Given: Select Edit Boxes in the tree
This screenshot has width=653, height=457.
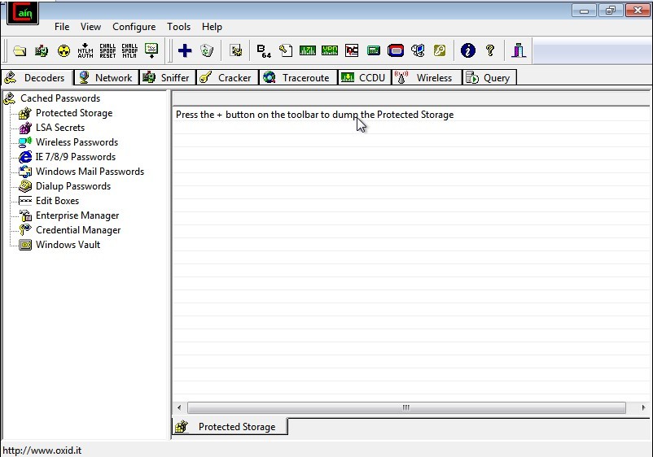Looking at the screenshot, I should 58,201.
